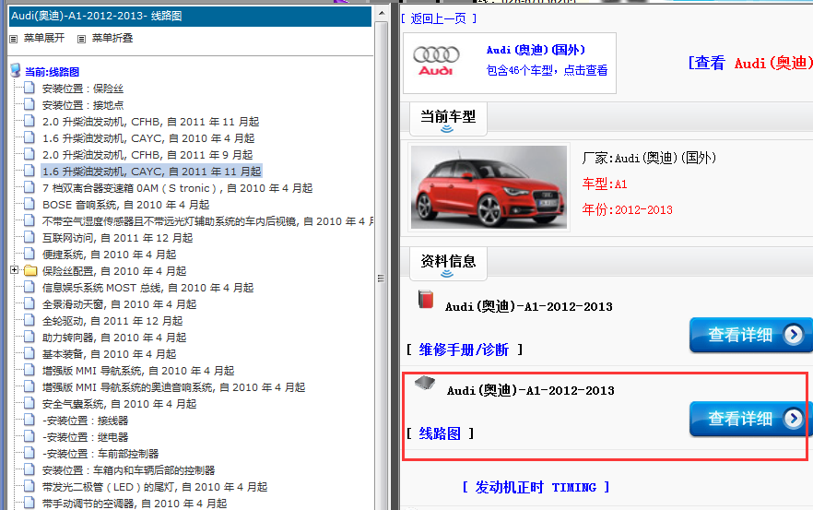Open 增强版 MMI 导航系统, 自 2010 年 entry

click(x=138, y=371)
